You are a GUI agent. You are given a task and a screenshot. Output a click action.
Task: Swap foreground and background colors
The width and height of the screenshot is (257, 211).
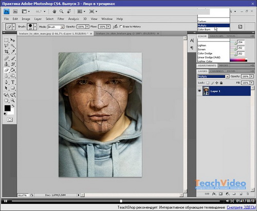click(x=13, y=106)
